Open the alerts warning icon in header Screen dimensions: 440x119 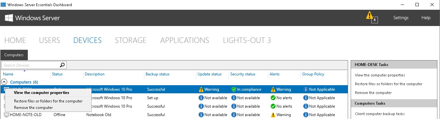tap(369, 15)
